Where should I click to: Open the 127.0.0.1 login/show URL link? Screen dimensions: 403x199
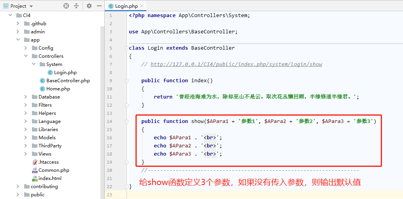point(236,64)
